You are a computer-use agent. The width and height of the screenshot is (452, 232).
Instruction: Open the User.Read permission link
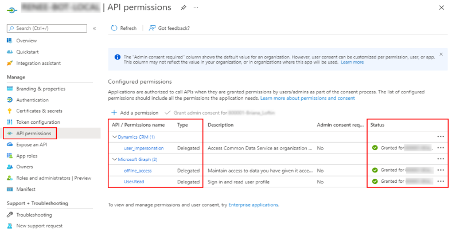click(134, 182)
